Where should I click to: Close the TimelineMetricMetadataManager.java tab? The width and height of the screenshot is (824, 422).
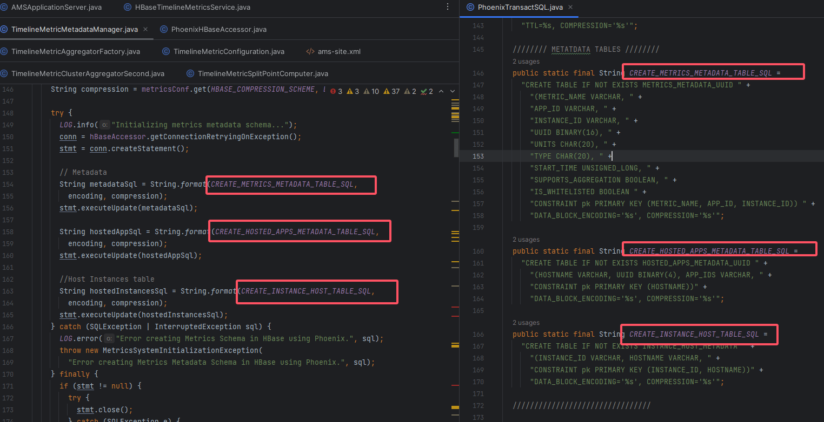(145, 29)
